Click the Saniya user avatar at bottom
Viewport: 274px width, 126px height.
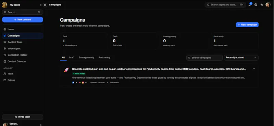click(5, 124)
